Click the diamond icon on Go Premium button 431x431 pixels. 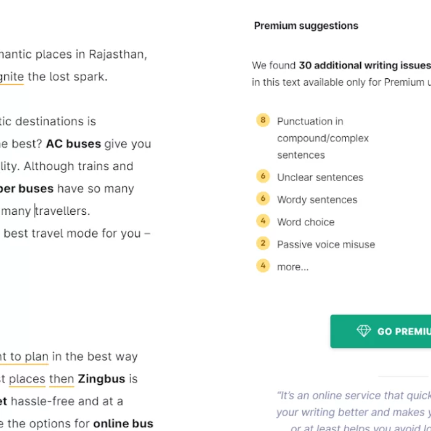click(x=364, y=331)
